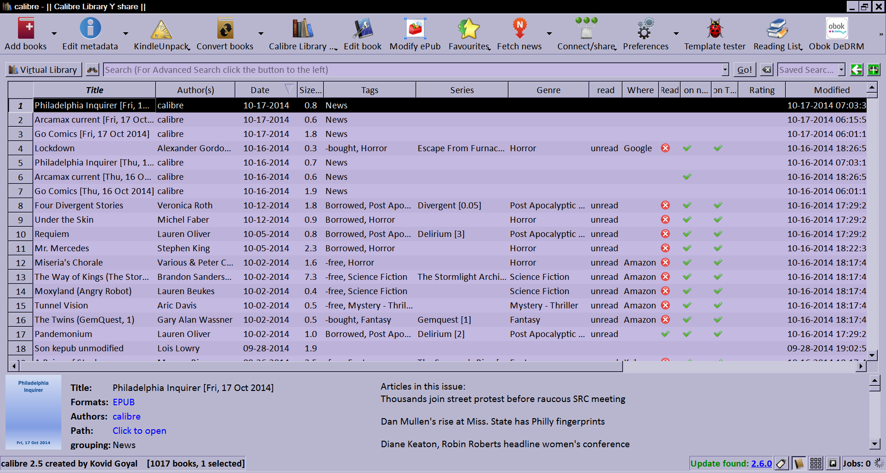This screenshot has height=473, width=886.
Task: Expand the Edit metadata dropdown arrow
Action: (x=126, y=34)
